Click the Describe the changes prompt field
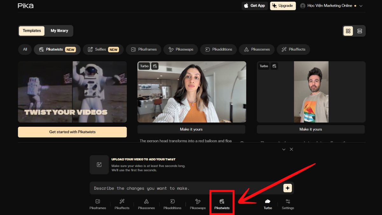This screenshot has height=215, width=382. click(x=186, y=188)
